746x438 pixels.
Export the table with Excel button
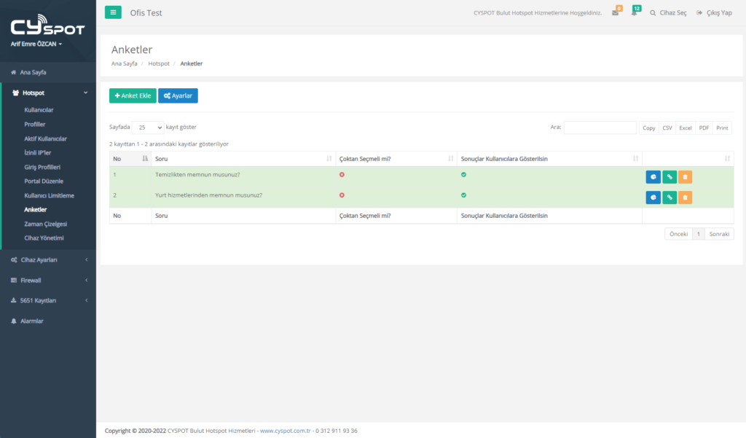(x=686, y=128)
